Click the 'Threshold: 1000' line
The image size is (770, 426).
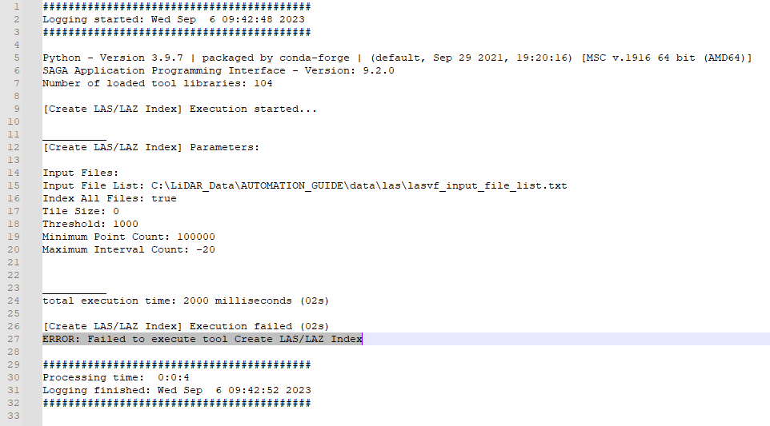(90, 224)
